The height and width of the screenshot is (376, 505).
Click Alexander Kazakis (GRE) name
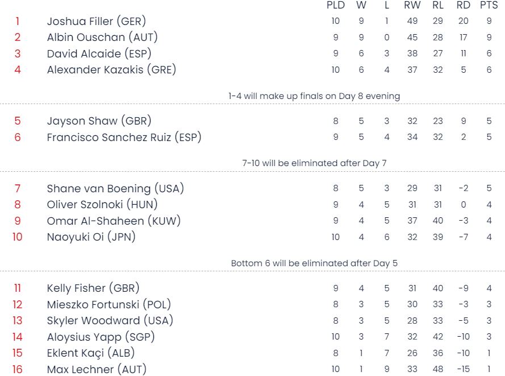click(111, 69)
